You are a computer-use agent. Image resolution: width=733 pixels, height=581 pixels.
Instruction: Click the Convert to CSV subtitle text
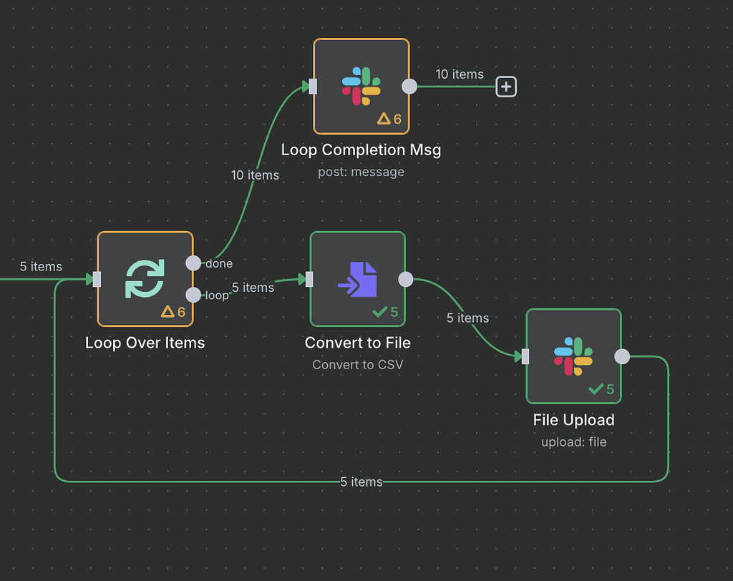coord(357,364)
